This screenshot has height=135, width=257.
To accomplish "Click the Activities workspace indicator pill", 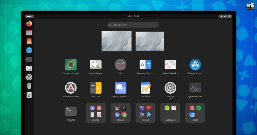I will [x=29, y=16].
